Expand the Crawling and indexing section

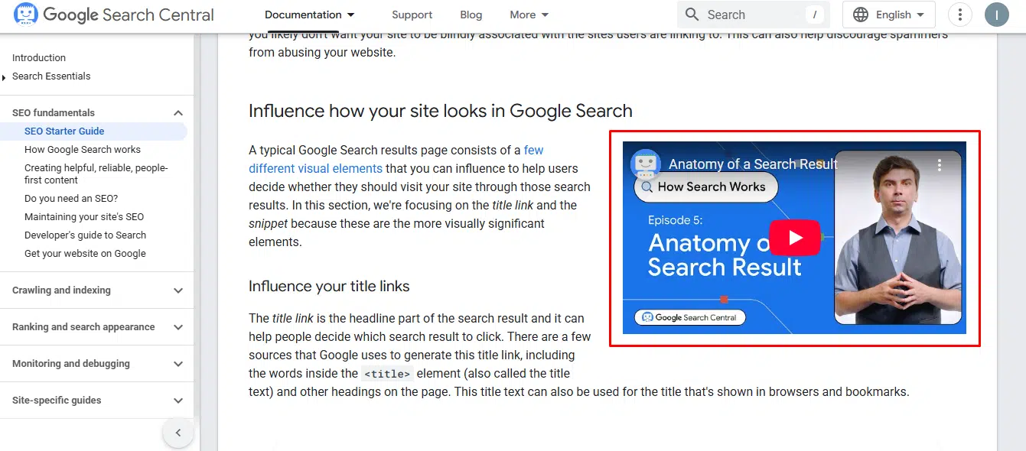[x=178, y=290]
